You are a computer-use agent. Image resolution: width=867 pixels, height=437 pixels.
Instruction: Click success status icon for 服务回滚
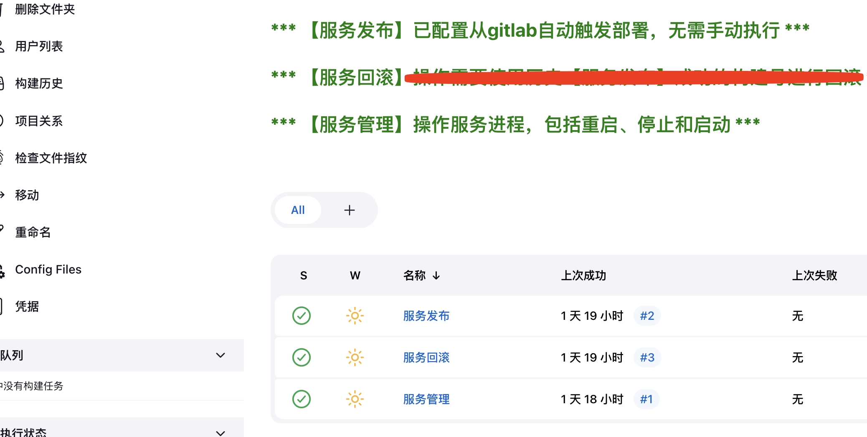(302, 357)
